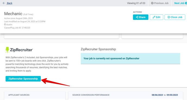Click the back arrow icon

4,3
